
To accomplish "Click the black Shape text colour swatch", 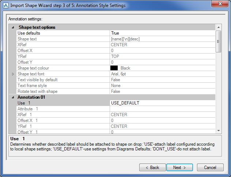I will coord(114,68).
